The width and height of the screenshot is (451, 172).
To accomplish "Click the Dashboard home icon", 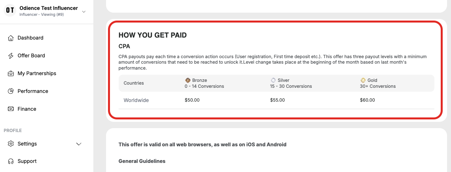I will [x=11, y=38].
